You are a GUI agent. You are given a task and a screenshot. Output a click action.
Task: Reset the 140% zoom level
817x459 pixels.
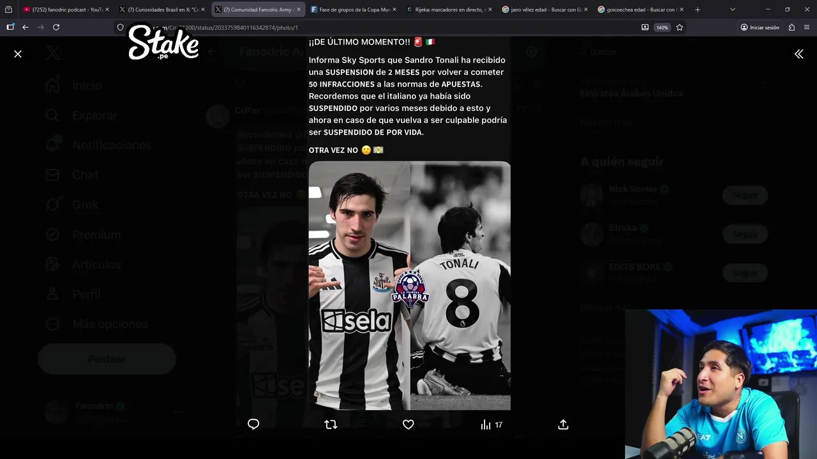662,27
